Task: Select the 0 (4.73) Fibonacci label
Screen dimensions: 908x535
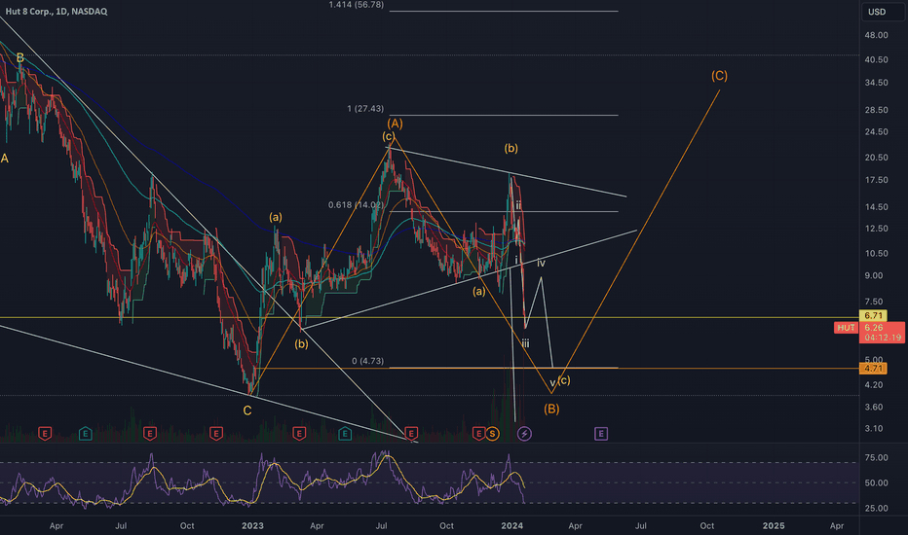Action: (x=367, y=361)
